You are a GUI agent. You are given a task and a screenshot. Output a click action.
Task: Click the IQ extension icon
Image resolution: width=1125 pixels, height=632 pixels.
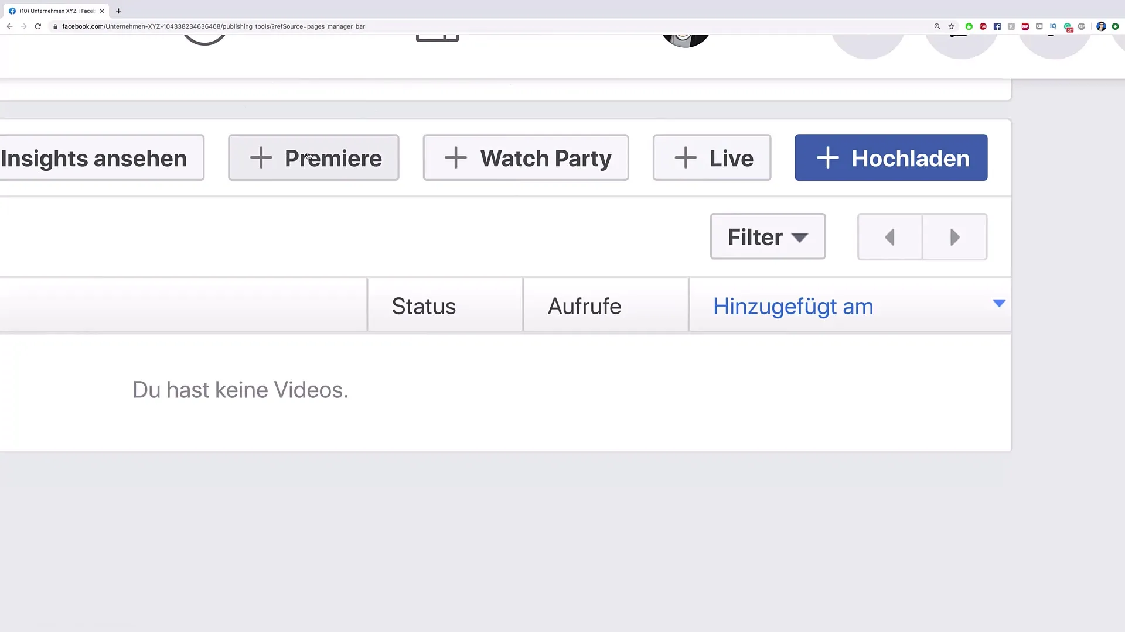click(x=1054, y=26)
